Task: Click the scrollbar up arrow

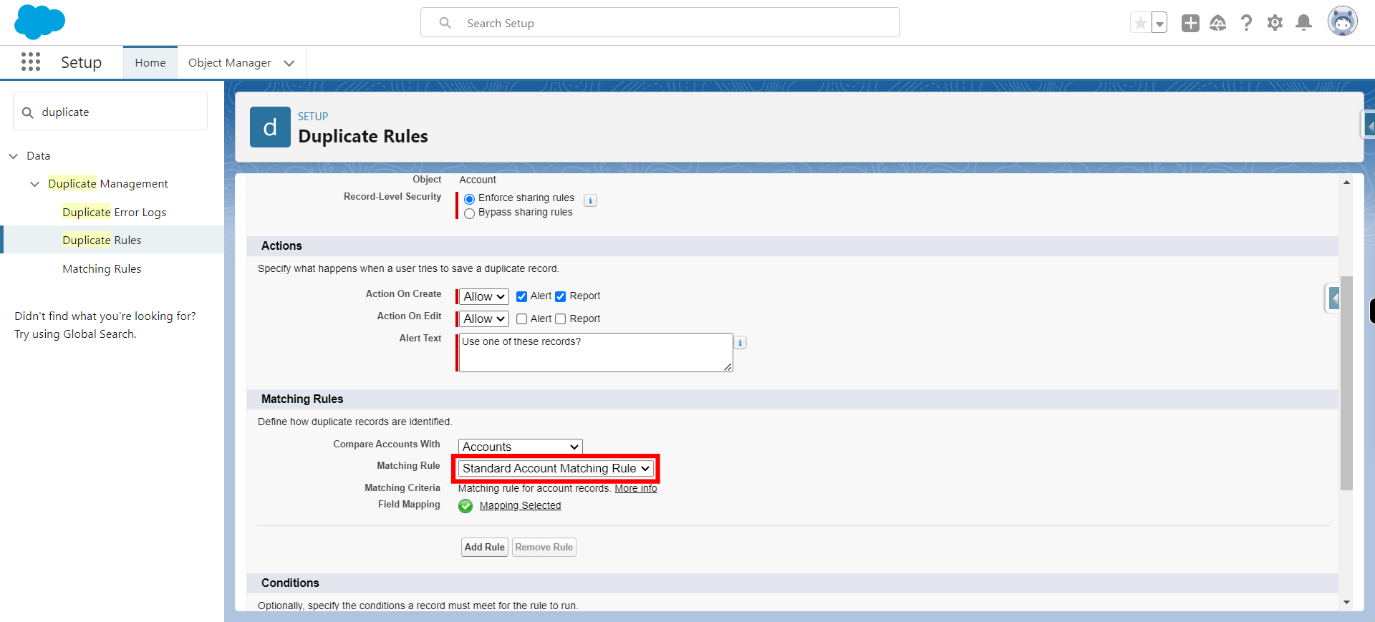Action: 1346,183
